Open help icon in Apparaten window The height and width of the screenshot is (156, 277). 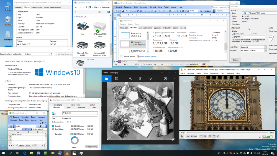(x=109, y=12)
